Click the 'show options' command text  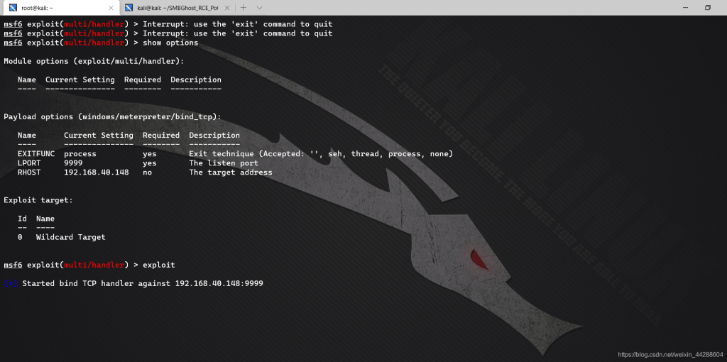coord(170,43)
